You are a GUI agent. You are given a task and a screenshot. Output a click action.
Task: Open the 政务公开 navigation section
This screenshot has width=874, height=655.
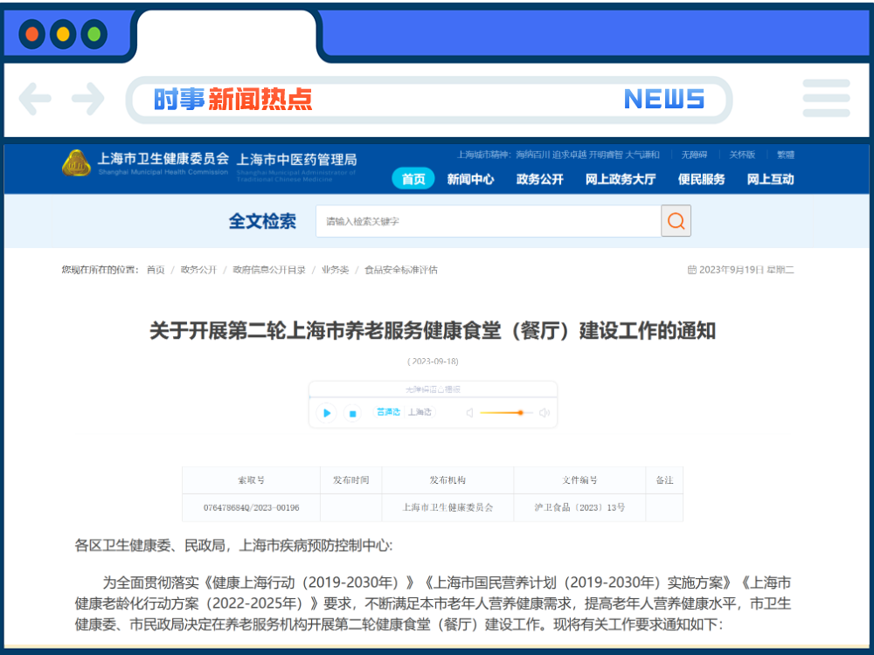pyautogui.click(x=539, y=180)
